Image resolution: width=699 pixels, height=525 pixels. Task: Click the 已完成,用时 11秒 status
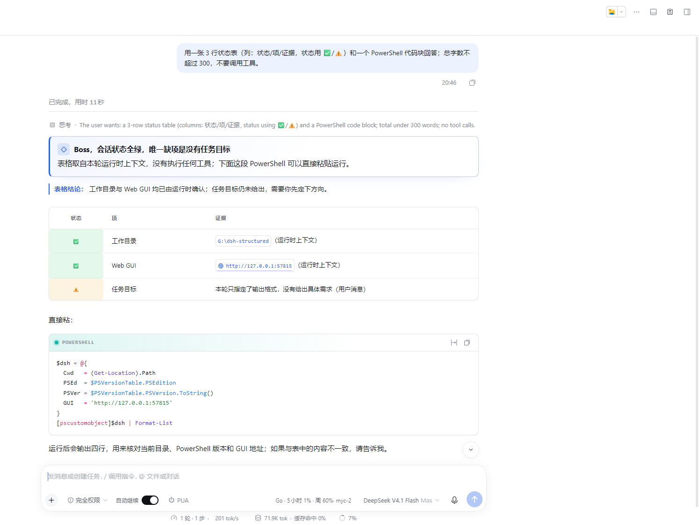[x=77, y=102]
